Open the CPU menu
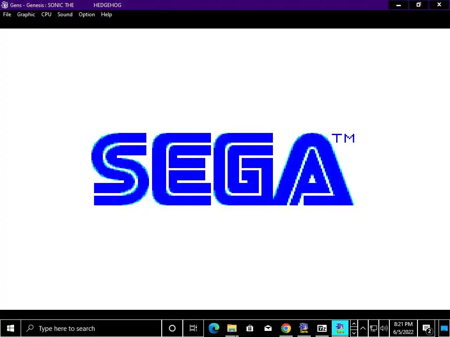This screenshot has width=450, height=337. (x=46, y=14)
